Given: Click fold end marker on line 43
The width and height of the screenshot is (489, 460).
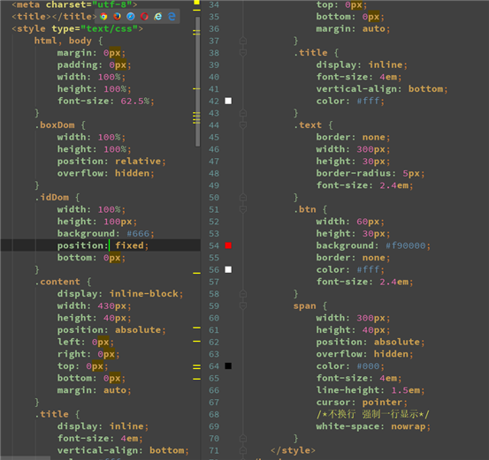Looking at the screenshot, I should (243, 113).
